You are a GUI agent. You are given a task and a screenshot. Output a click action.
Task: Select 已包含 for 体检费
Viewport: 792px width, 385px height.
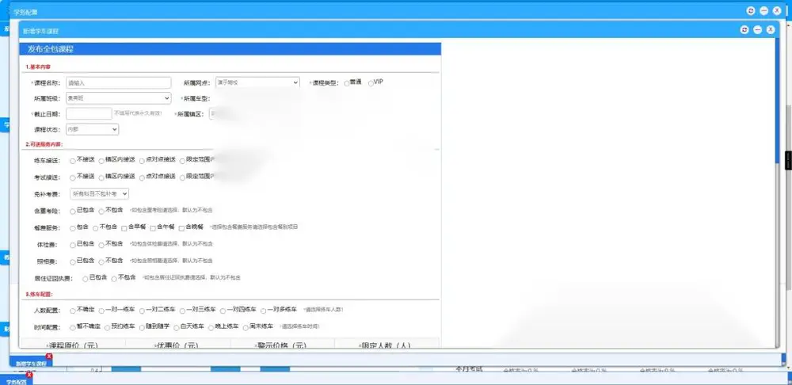[x=73, y=245]
